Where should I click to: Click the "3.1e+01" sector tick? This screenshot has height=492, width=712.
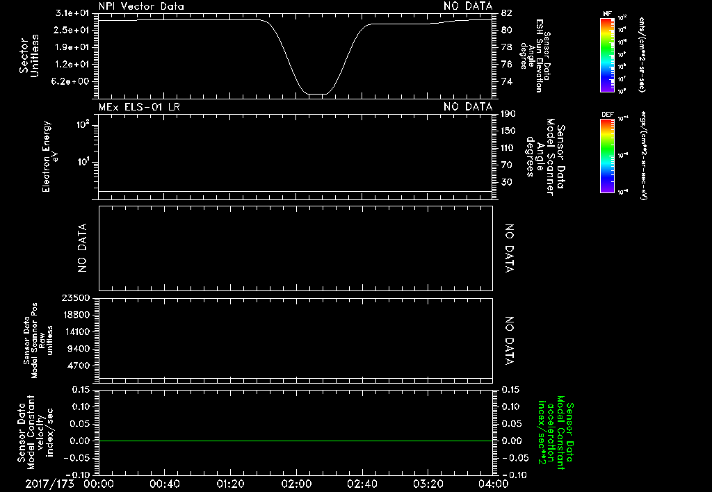(x=72, y=13)
